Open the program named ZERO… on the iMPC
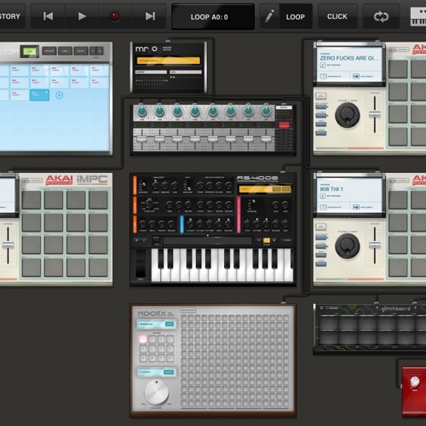This screenshot has width=426, height=426. pos(349,58)
